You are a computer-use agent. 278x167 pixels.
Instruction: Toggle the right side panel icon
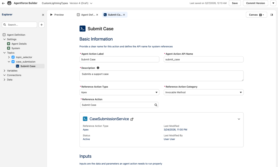coord(271,15)
